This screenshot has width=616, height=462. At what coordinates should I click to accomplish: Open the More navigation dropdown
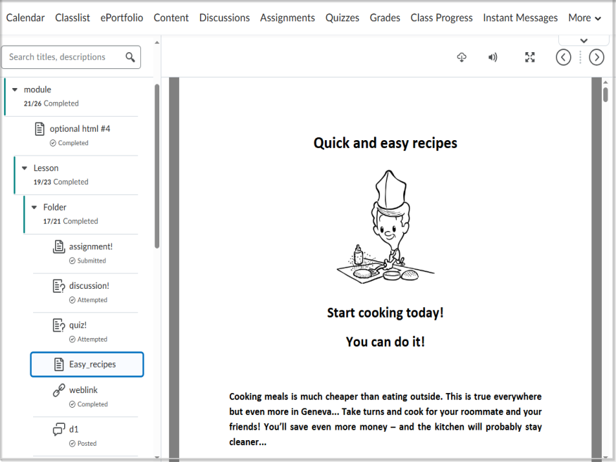[584, 18]
